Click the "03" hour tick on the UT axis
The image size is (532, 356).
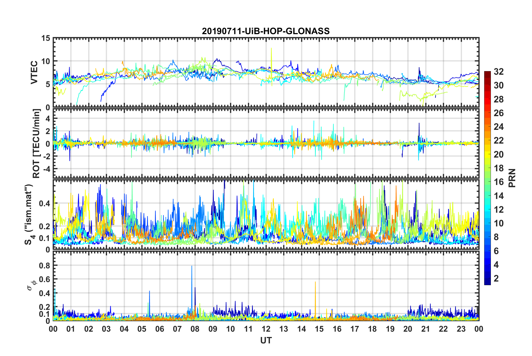click(106, 329)
